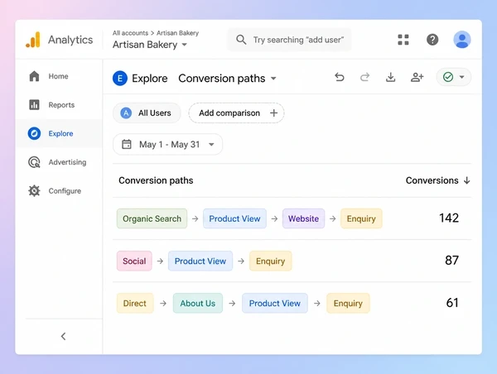The width and height of the screenshot is (497, 374).
Task: Go to Home in the sidebar
Action: 58,76
